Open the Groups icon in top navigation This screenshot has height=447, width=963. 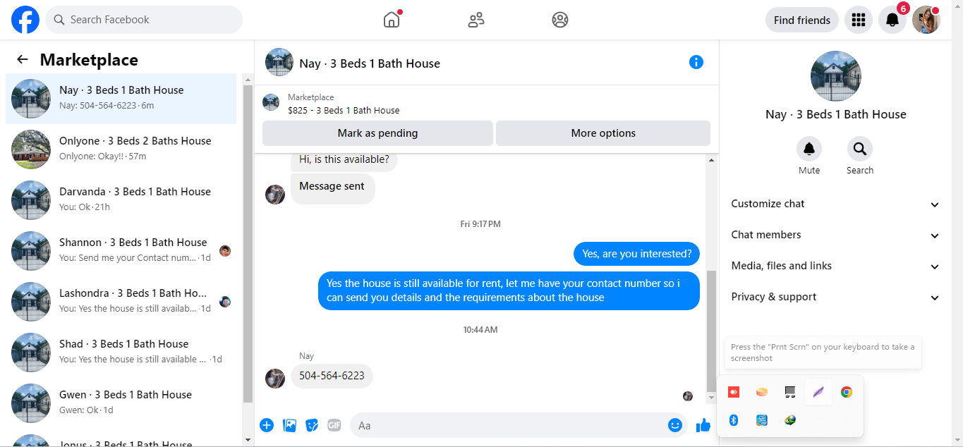[560, 20]
